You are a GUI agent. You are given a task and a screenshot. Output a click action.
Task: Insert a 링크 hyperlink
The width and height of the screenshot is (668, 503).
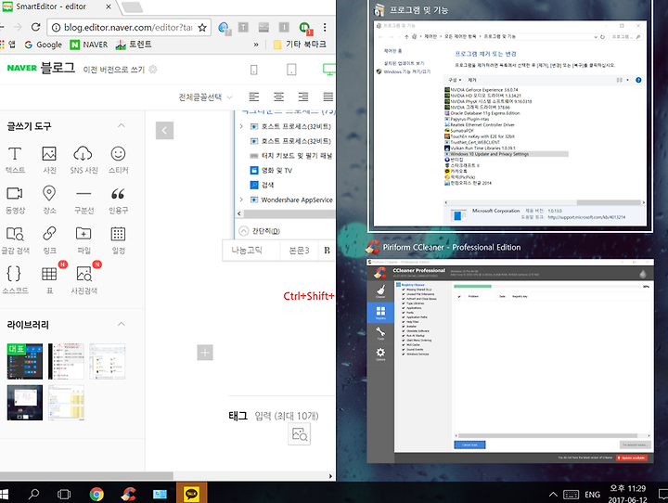[49, 240]
